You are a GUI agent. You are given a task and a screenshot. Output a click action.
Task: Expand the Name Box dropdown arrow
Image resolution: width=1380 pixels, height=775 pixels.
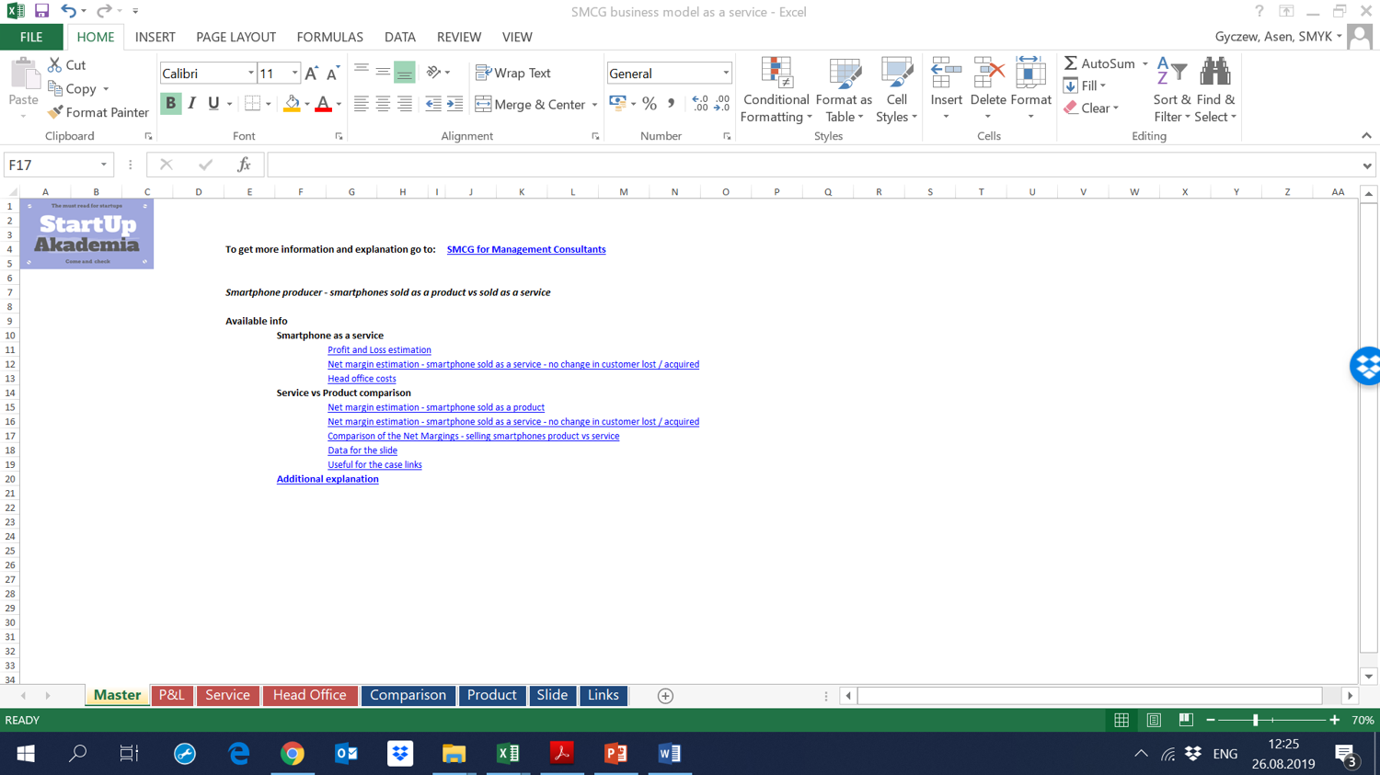pos(103,165)
